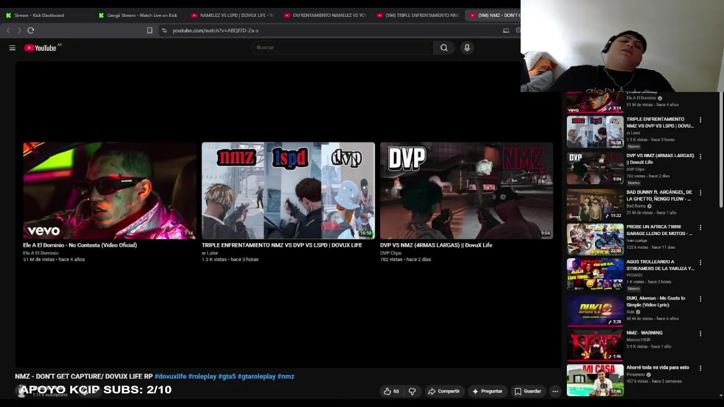Like the video with thumbs up
Screen dimensions: 724x407
tap(391, 391)
